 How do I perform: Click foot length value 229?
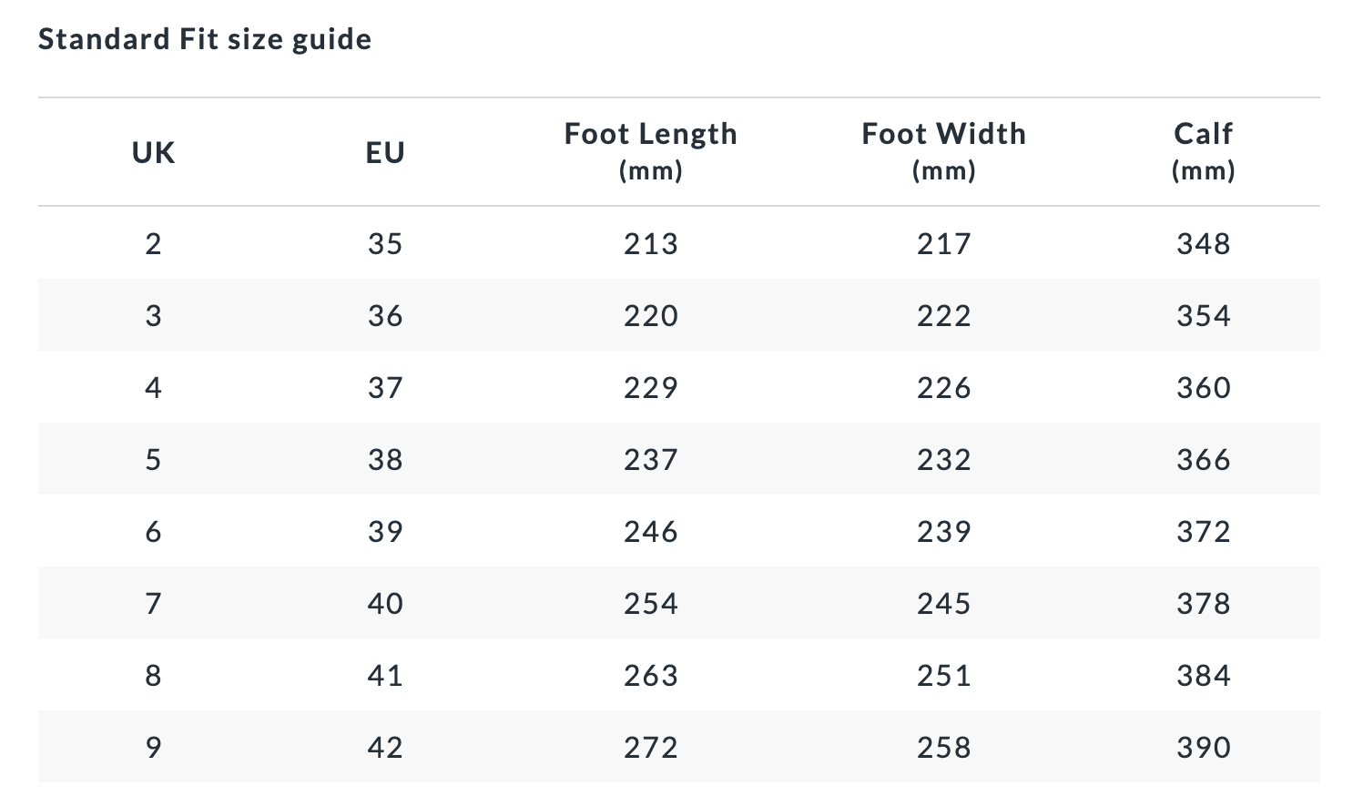(x=650, y=387)
